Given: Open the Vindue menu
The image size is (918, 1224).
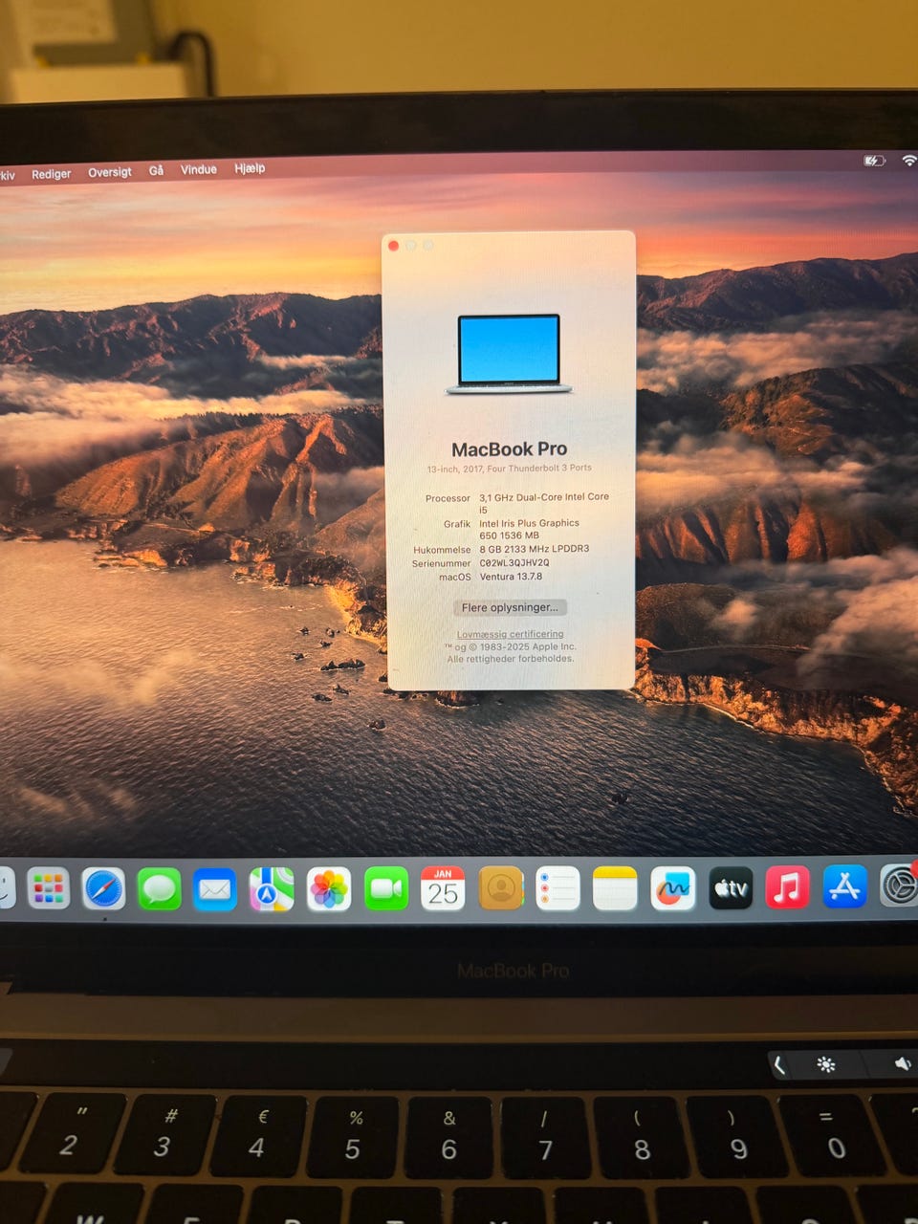Looking at the screenshot, I should coord(199,169).
